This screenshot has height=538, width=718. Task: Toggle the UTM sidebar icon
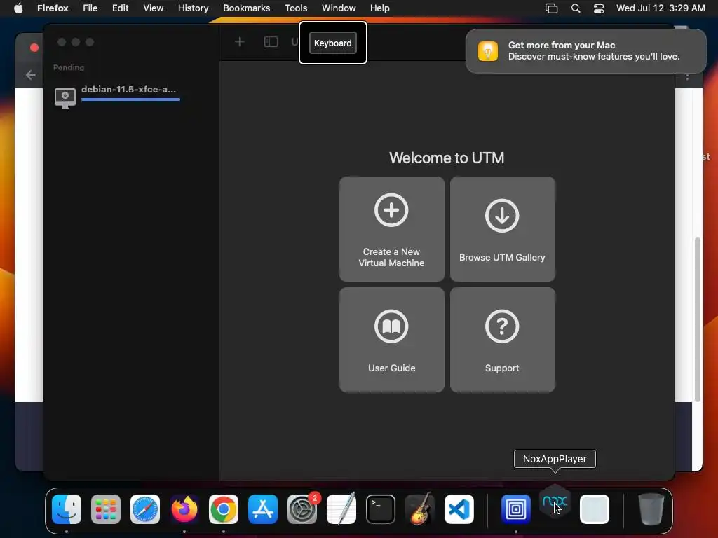(x=271, y=42)
